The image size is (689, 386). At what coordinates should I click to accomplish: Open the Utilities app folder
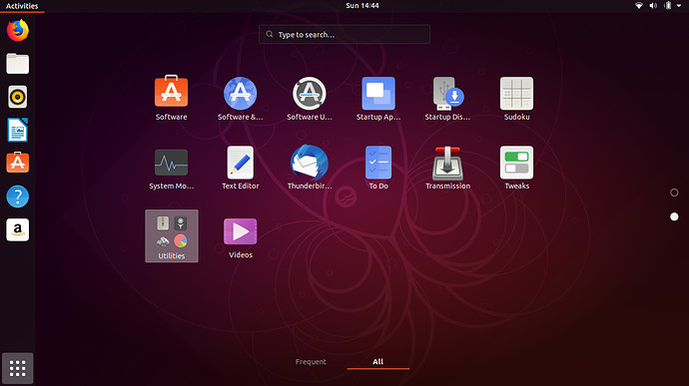[x=172, y=235]
